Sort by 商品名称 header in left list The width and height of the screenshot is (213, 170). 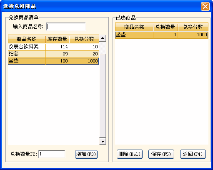tap(27, 39)
